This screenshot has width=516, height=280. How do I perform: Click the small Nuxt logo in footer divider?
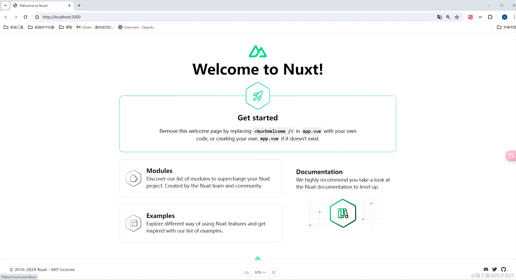click(258, 259)
